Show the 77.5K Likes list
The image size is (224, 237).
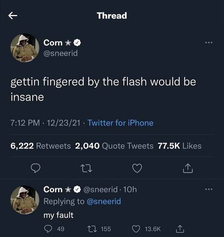(x=180, y=146)
